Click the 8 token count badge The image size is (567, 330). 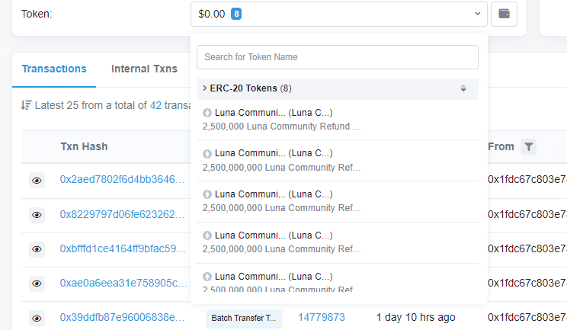236,14
